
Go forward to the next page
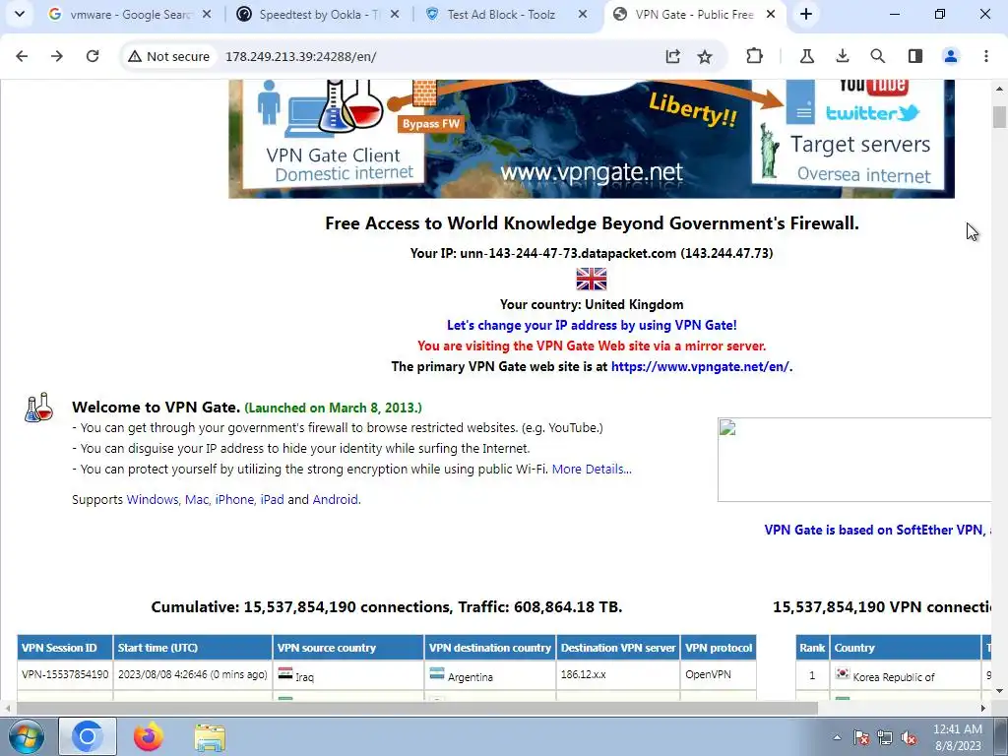click(57, 56)
